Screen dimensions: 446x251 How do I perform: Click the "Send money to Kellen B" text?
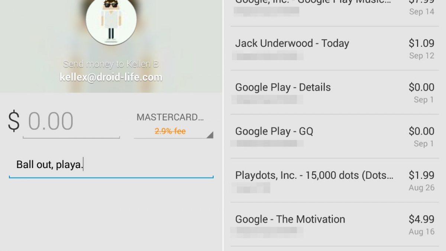[111, 64]
